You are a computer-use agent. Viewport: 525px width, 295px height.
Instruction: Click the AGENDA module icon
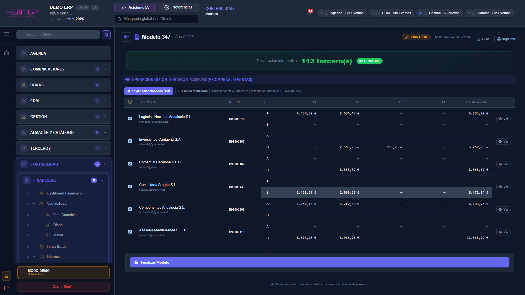pos(24,53)
